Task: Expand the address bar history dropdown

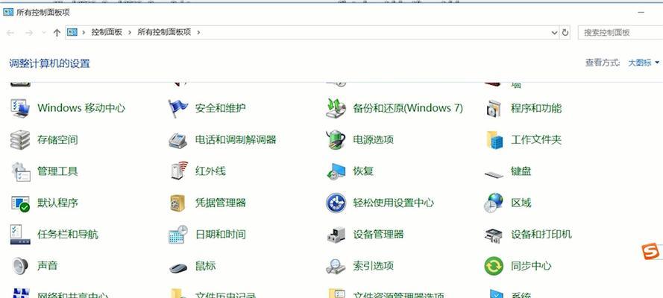Action: point(554,33)
